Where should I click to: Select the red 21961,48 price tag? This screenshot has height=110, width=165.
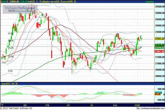click(159, 51)
